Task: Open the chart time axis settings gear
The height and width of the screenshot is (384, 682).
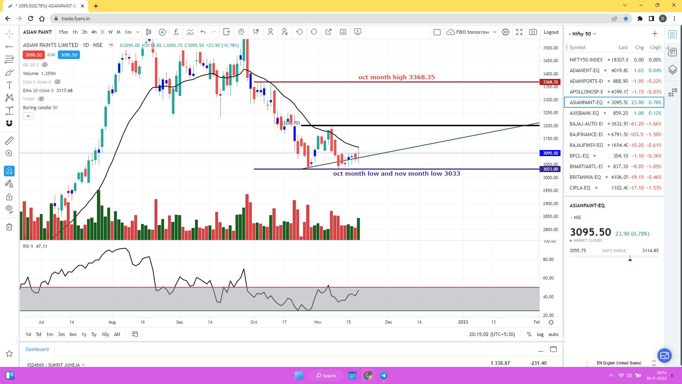Action: (x=551, y=322)
